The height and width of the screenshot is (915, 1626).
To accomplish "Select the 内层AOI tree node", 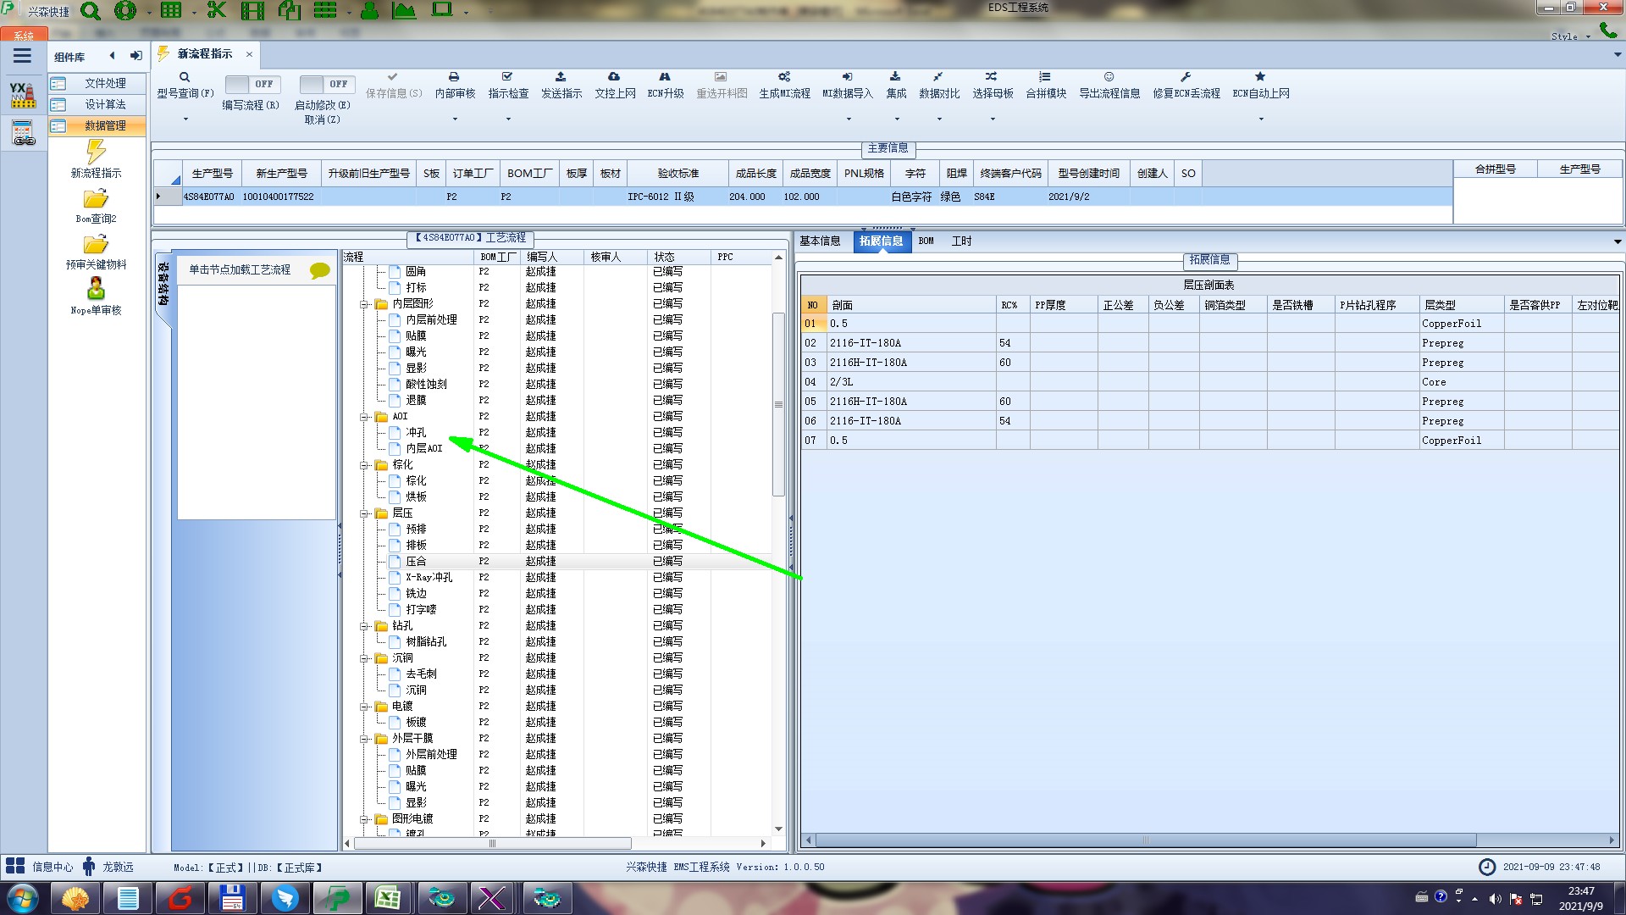I will (x=423, y=448).
